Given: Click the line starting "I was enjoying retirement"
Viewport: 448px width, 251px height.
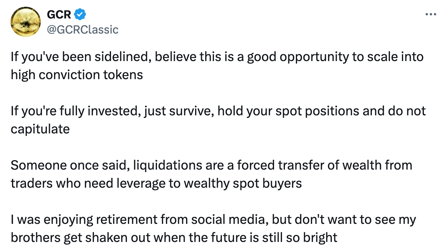Looking at the screenshot, I should [213, 220].
